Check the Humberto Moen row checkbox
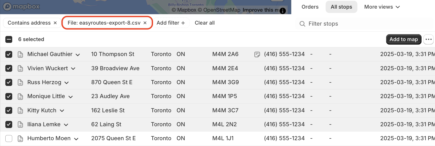 (9, 138)
